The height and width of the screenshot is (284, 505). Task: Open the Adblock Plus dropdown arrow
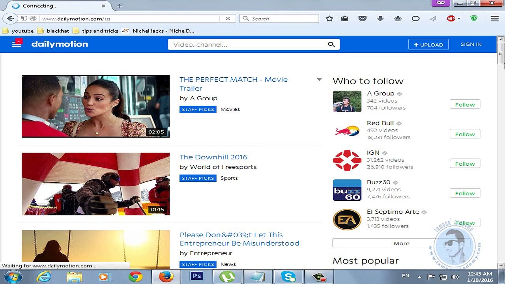(x=459, y=19)
